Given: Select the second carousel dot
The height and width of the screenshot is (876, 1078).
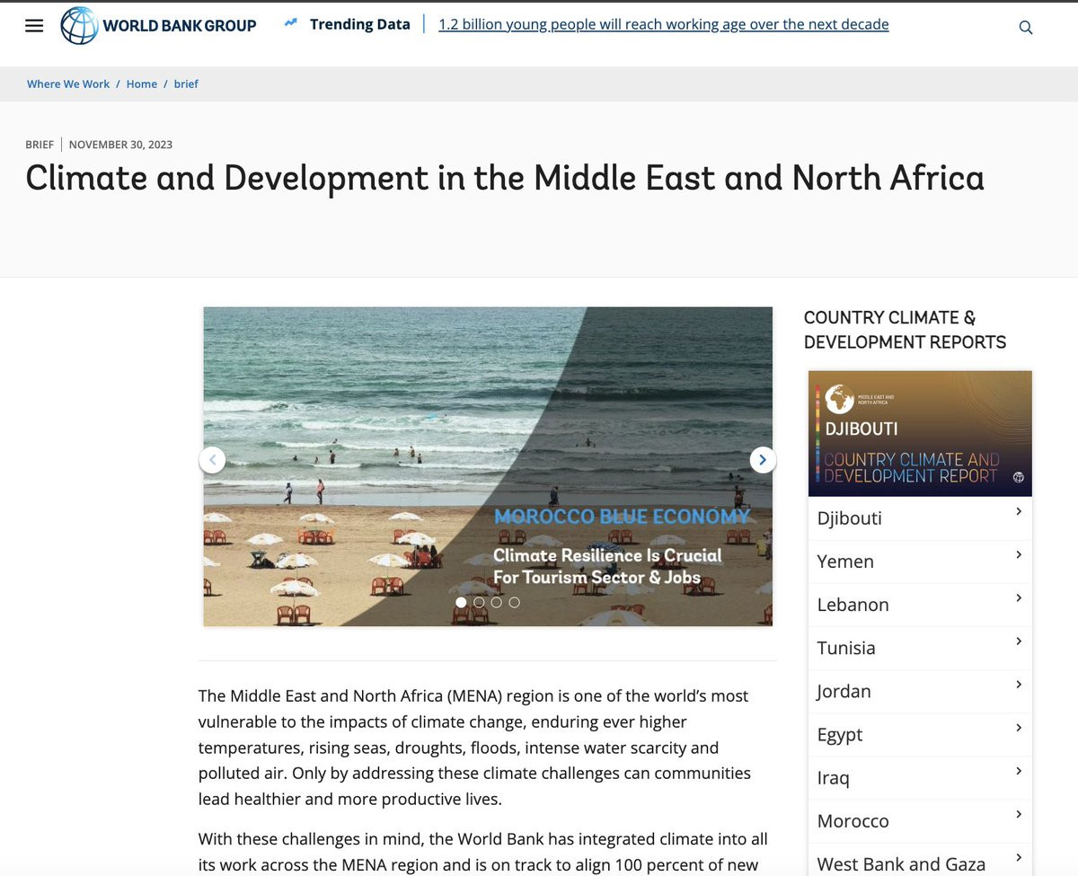Looking at the screenshot, I should (479, 602).
